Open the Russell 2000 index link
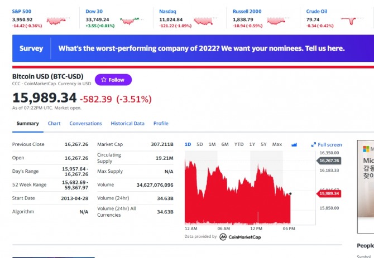374x258 pixels. (x=247, y=12)
